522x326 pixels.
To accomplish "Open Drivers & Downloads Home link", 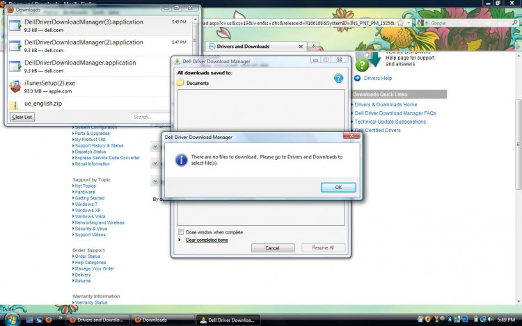I will (386, 104).
